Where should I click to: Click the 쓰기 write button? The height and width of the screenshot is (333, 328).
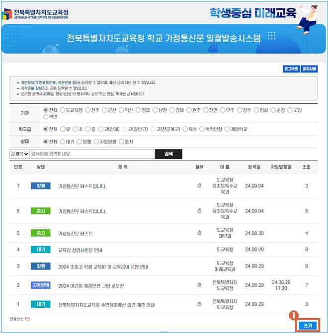pyautogui.click(x=307, y=325)
